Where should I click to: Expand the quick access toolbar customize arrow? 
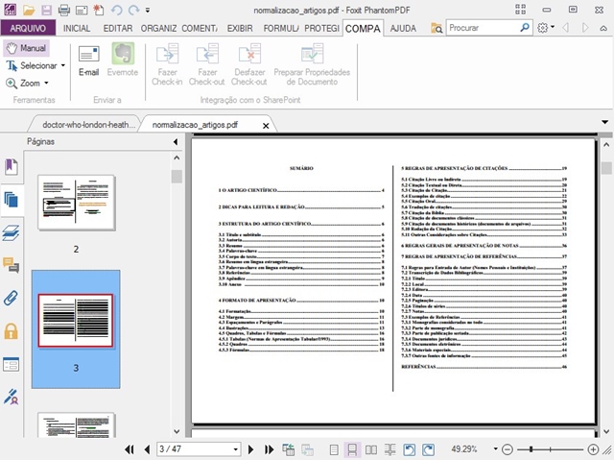click(x=148, y=11)
